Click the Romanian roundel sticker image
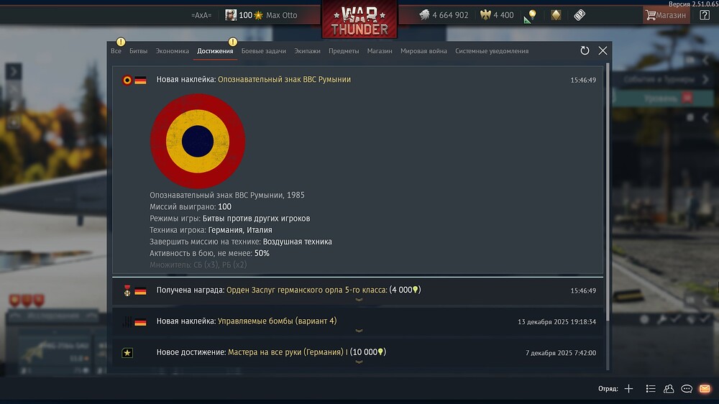The image size is (719, 404). (x=198, y=141)
